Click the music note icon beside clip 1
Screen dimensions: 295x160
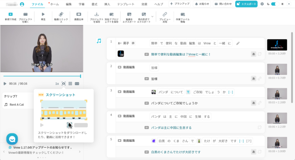pyautogui.click(x=99, y=41)
